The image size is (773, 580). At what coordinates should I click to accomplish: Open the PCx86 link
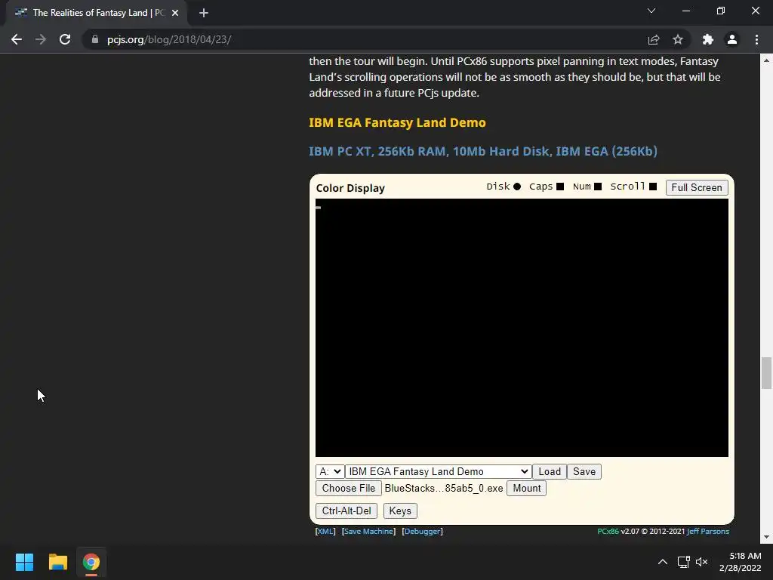coord(608,531)
